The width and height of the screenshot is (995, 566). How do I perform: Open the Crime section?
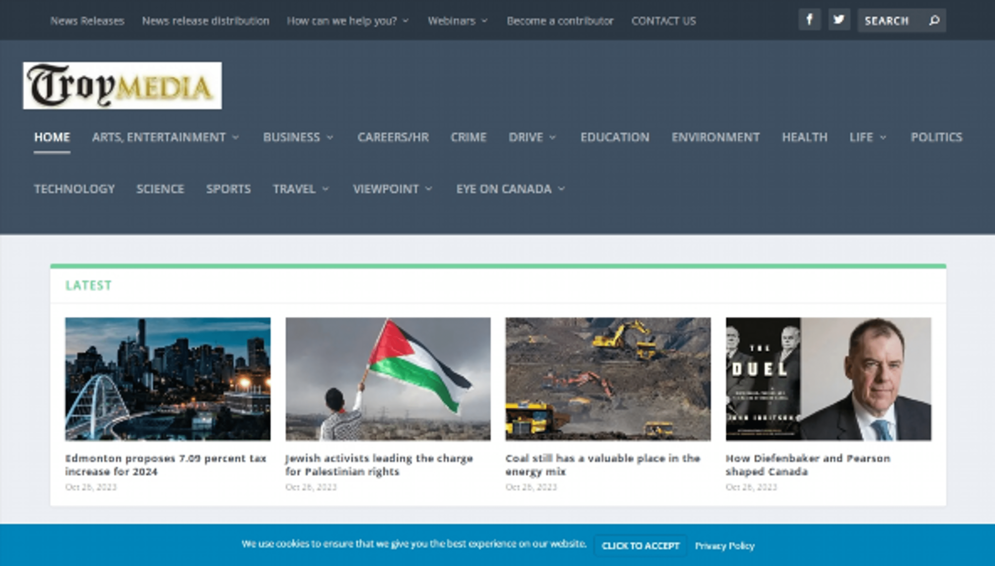(x=468, y=137)
